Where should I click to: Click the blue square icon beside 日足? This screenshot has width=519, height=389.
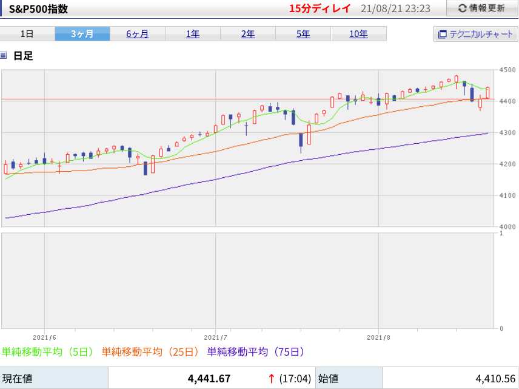pyautogui.click(x=3, y=55)
